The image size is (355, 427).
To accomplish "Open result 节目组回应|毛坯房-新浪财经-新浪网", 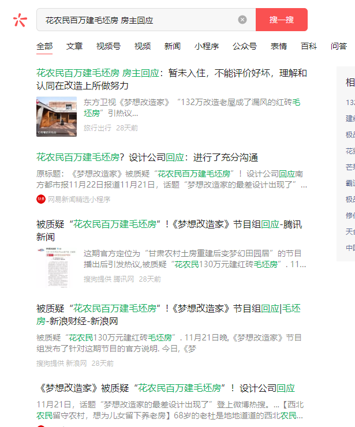I will (169, 315).
